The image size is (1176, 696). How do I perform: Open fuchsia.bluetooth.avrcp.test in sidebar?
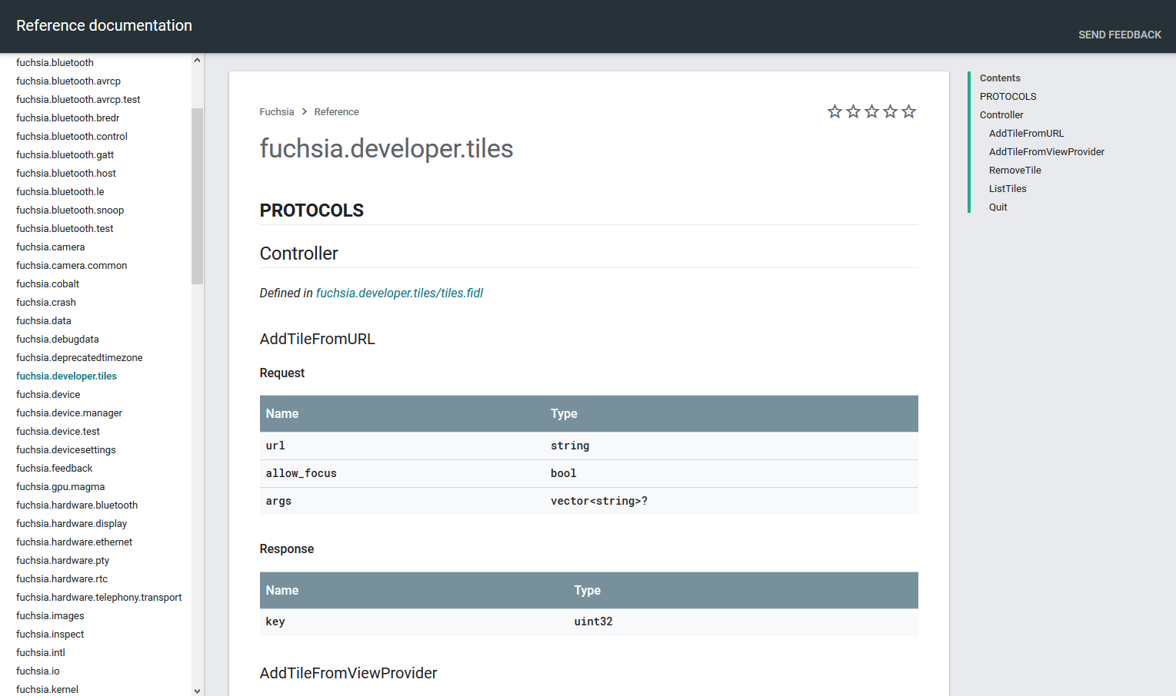pyautogui.click(x=78, y=99)
